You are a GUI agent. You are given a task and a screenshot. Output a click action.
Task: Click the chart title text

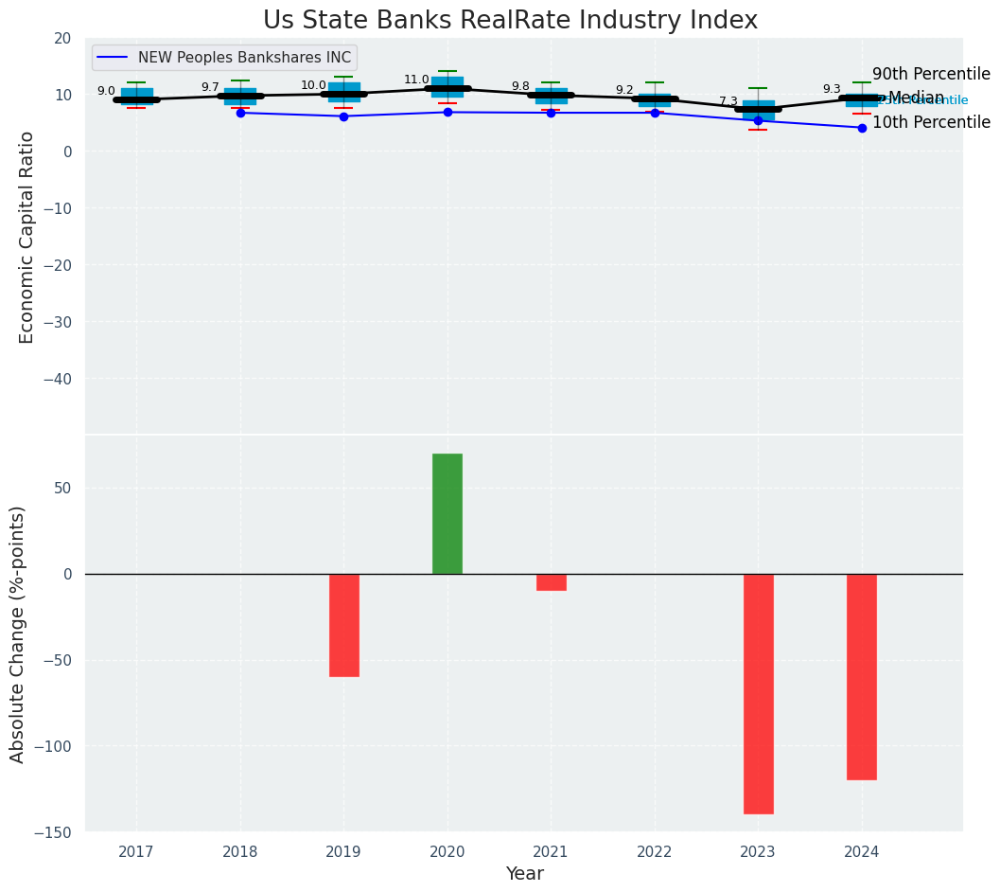[510, 21]
